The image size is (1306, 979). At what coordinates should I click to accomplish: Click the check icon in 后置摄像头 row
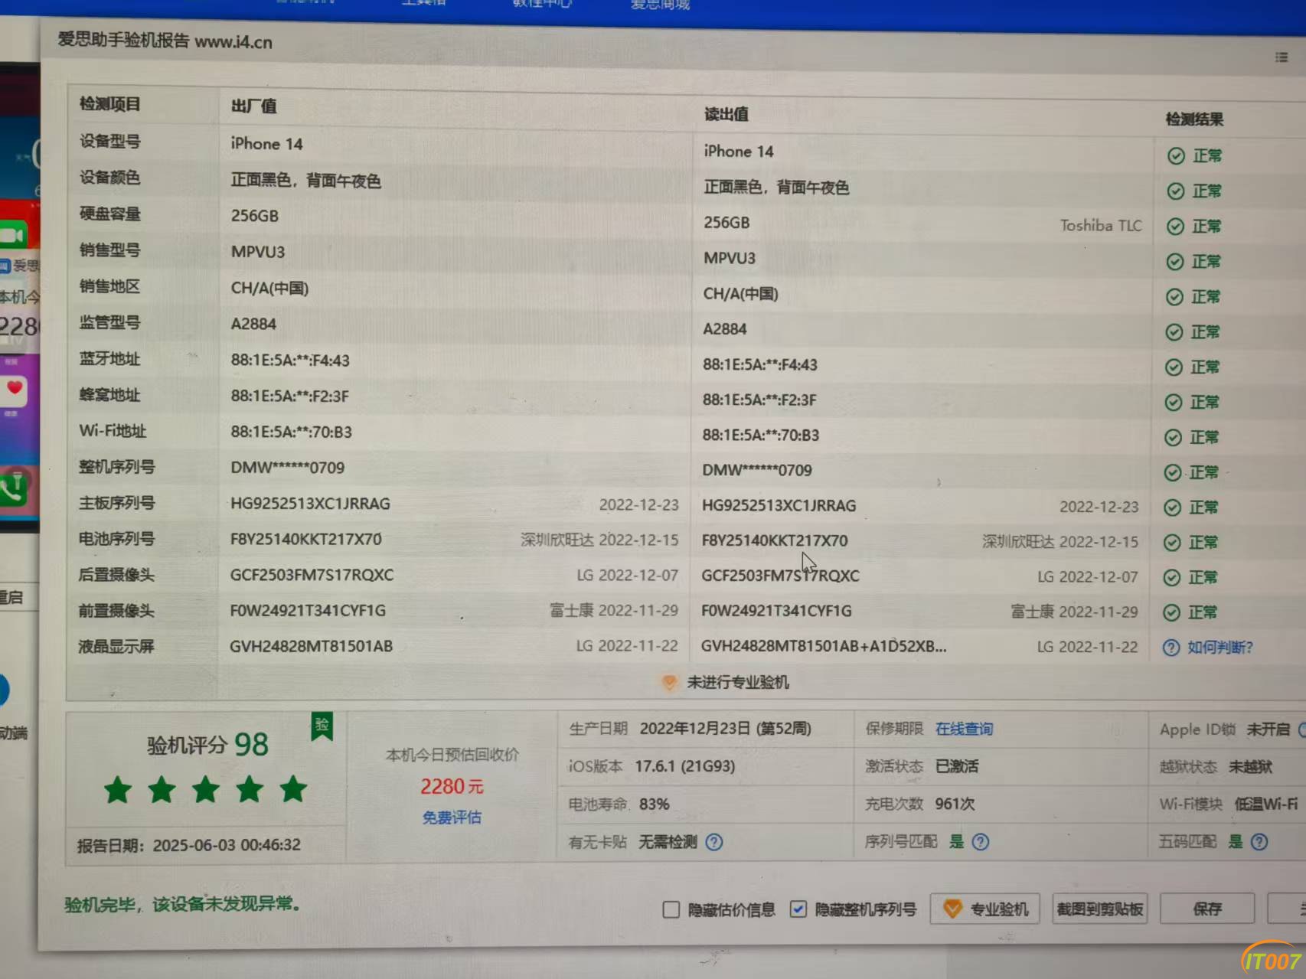pos(1172,578)
